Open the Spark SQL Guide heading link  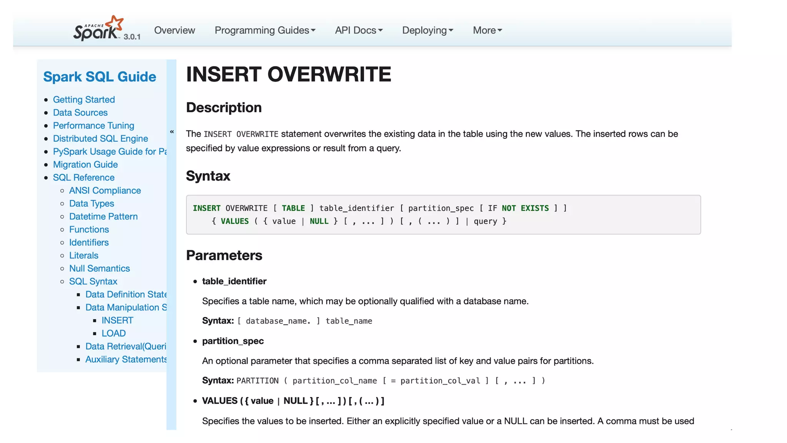point(100,77)
